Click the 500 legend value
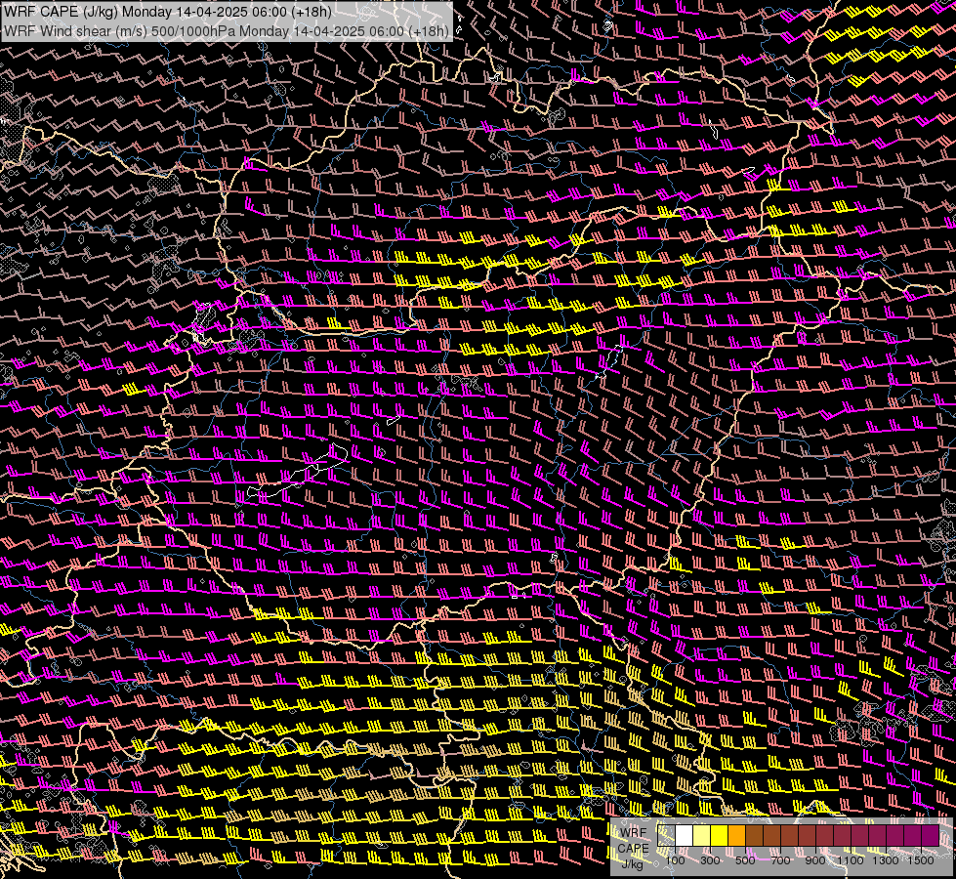Screen dimensions: 956x879 pos(745,860)
